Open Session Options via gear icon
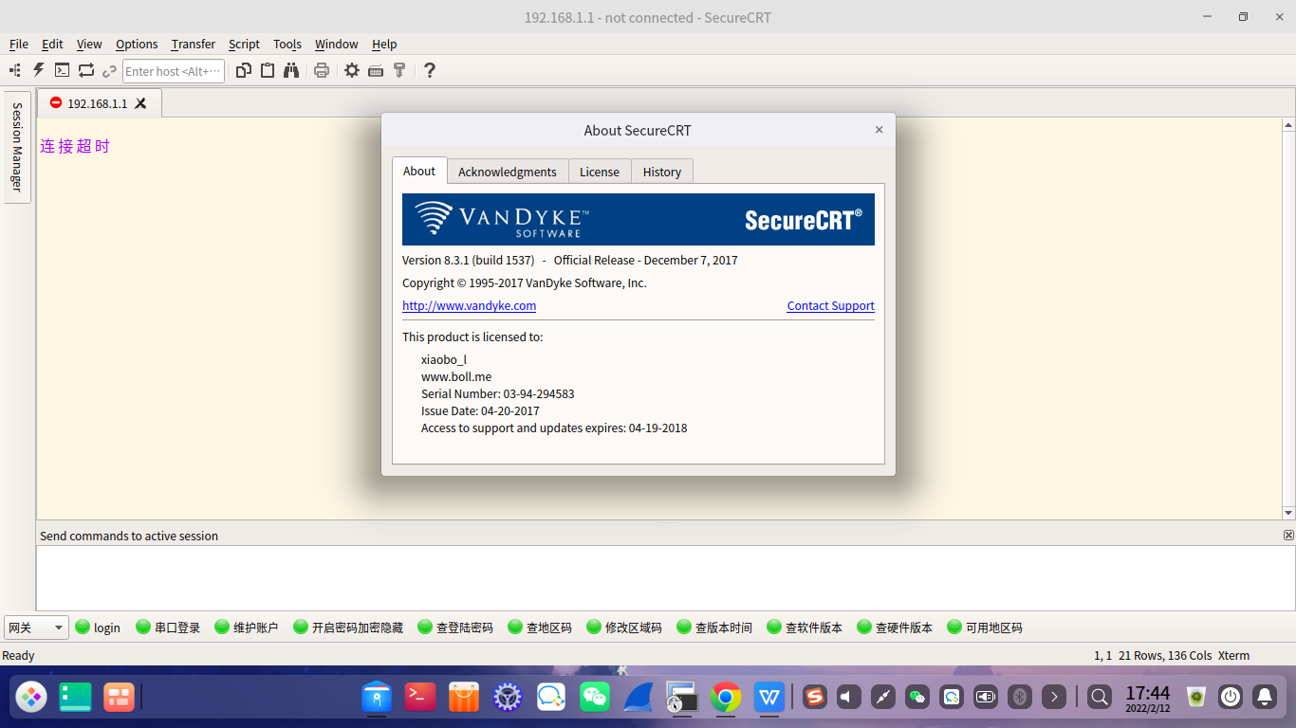Screen dimensions: 1296x728 coord(352,70)
